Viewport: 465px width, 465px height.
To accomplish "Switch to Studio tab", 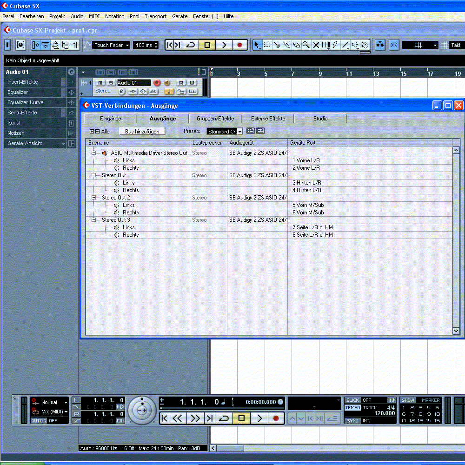I will point(320,118).
